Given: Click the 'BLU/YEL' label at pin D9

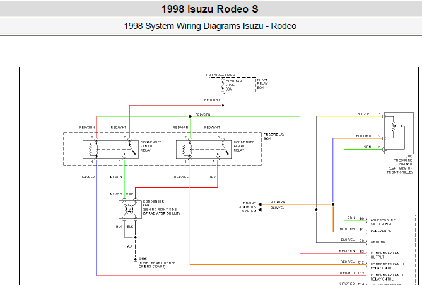Looking at the screenshot, I should (348, 240).
